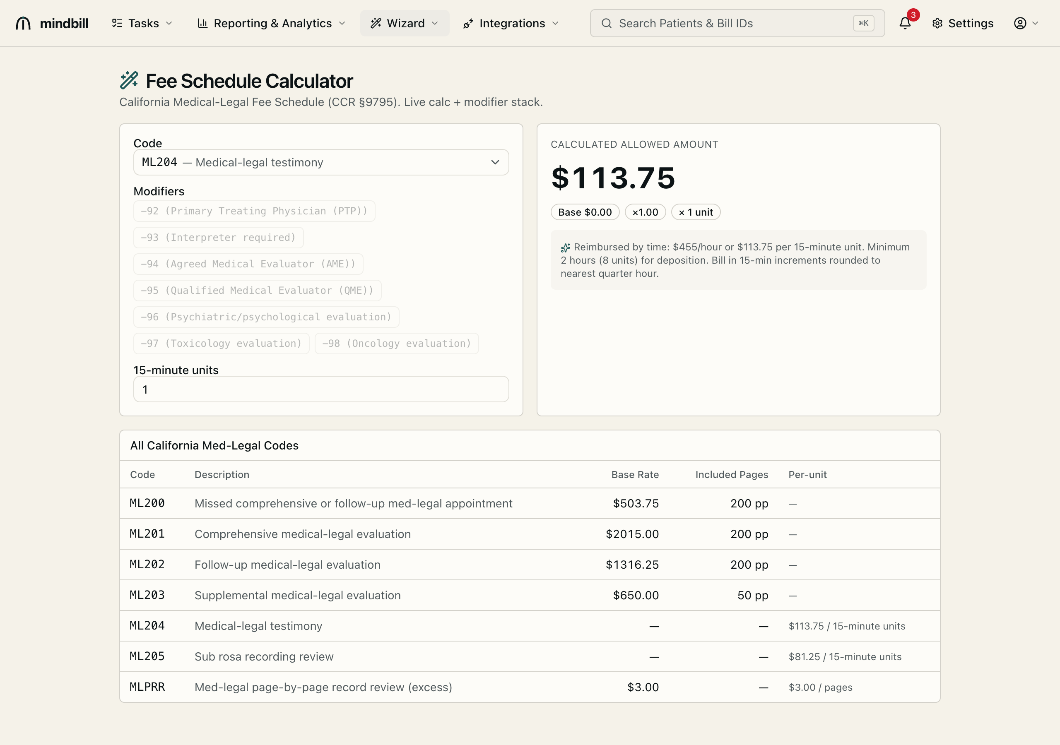Click '$81.25 / 15-minute units' cell
The width and height of the screenshot is (1060, 745).
pos(845,656)
